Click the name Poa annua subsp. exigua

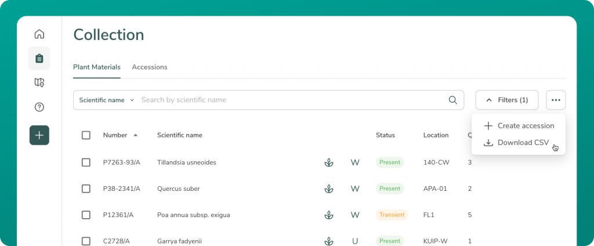point(194,215)
